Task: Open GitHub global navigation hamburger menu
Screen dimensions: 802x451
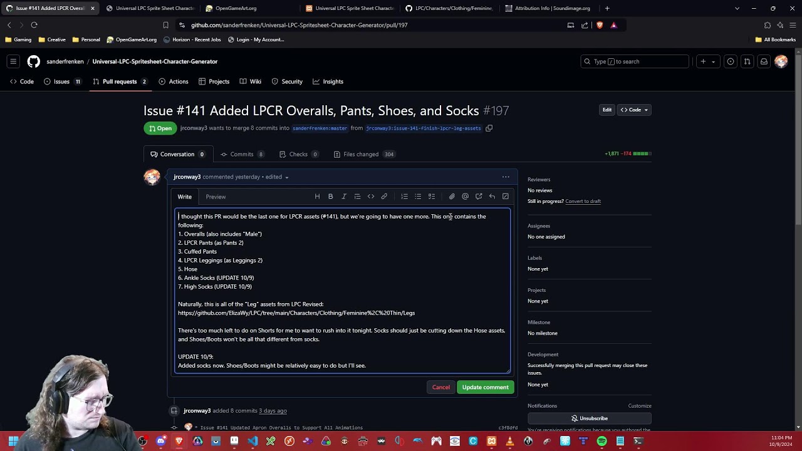Action: [x=13, y=61]
